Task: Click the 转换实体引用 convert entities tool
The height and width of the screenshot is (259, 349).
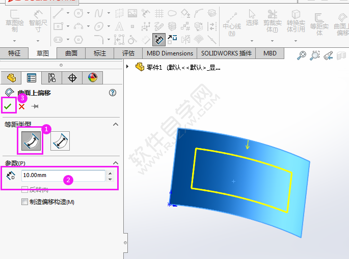Action: click(296, 21)
